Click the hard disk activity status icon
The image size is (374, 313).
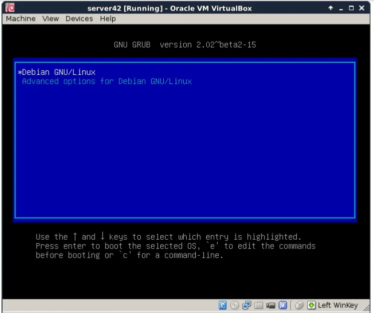click(222, 305)
